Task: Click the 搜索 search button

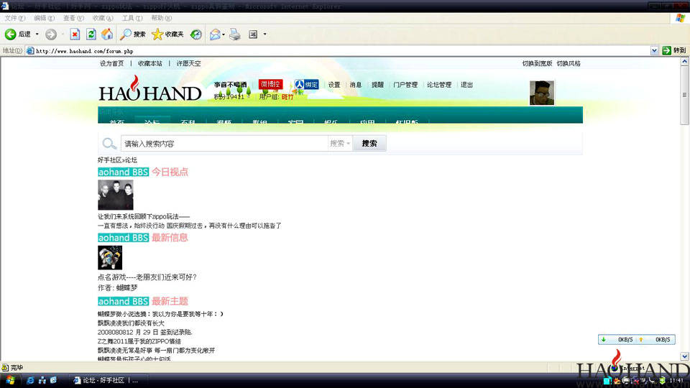Action: (x=369, y=144)
